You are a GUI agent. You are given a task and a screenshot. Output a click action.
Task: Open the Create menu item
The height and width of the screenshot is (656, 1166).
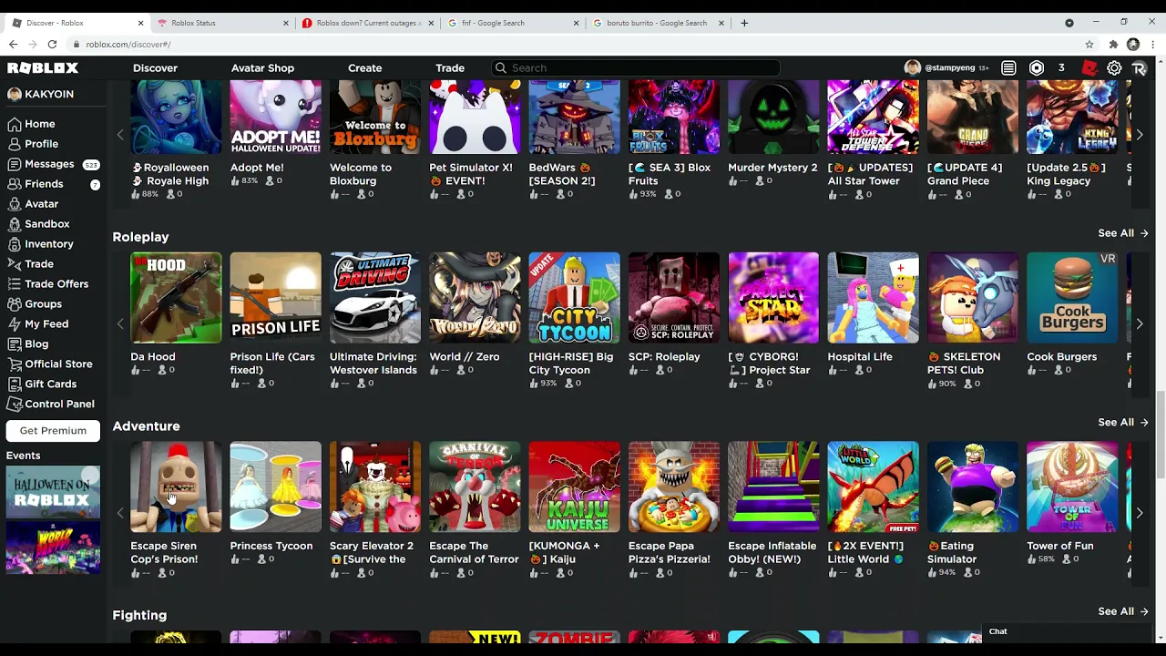pyautogui.click(x=364, y=68)
